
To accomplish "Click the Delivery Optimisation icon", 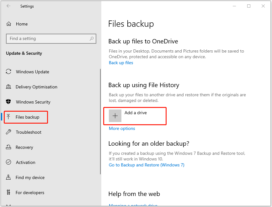I will tap(8, 87).
